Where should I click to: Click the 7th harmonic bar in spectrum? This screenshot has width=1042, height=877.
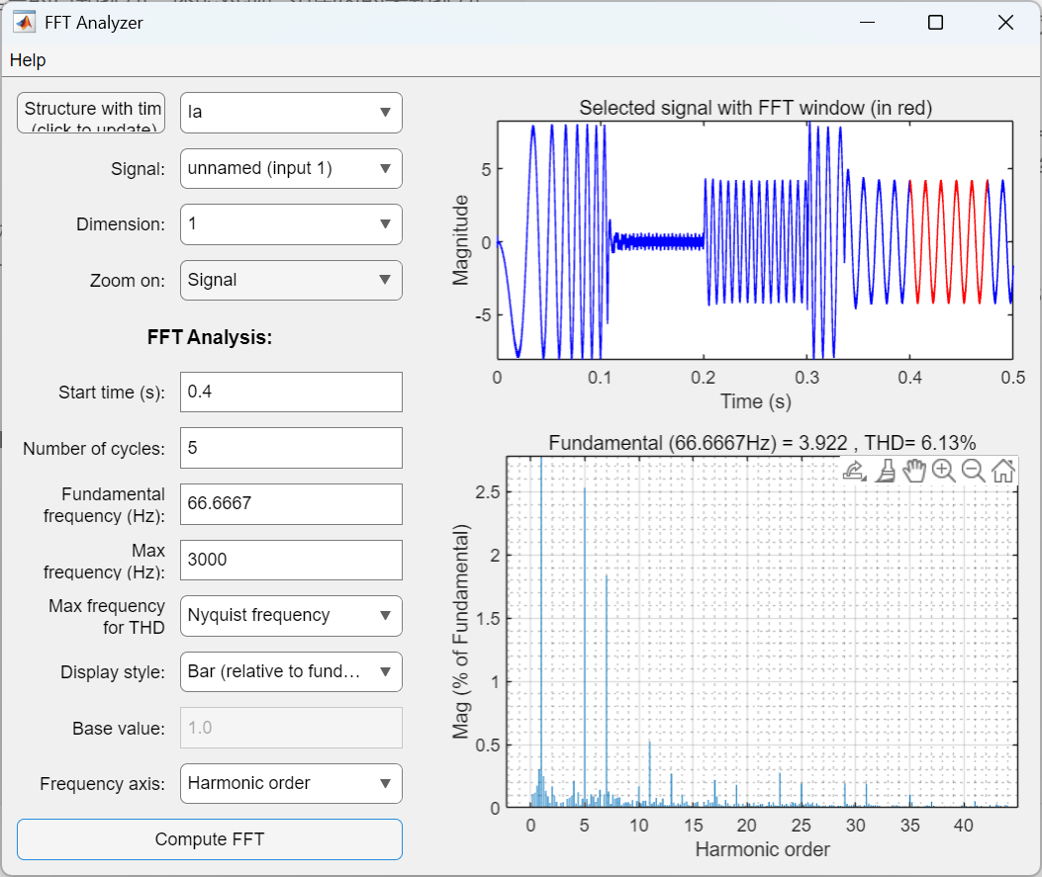click(607, 690)
